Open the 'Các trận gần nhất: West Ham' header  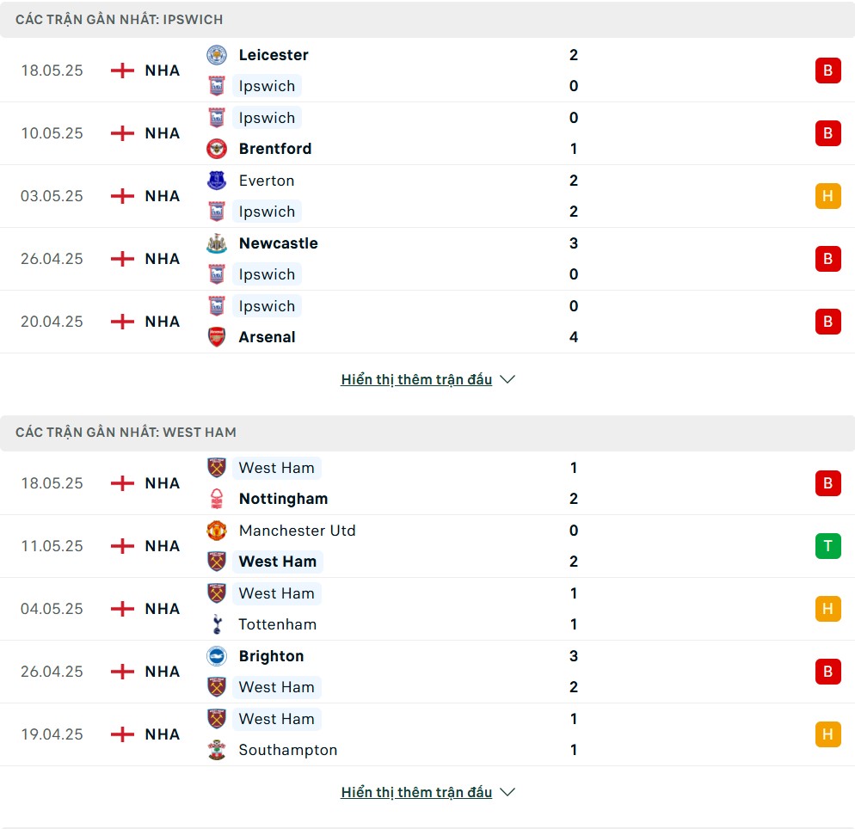coord(427,433)
